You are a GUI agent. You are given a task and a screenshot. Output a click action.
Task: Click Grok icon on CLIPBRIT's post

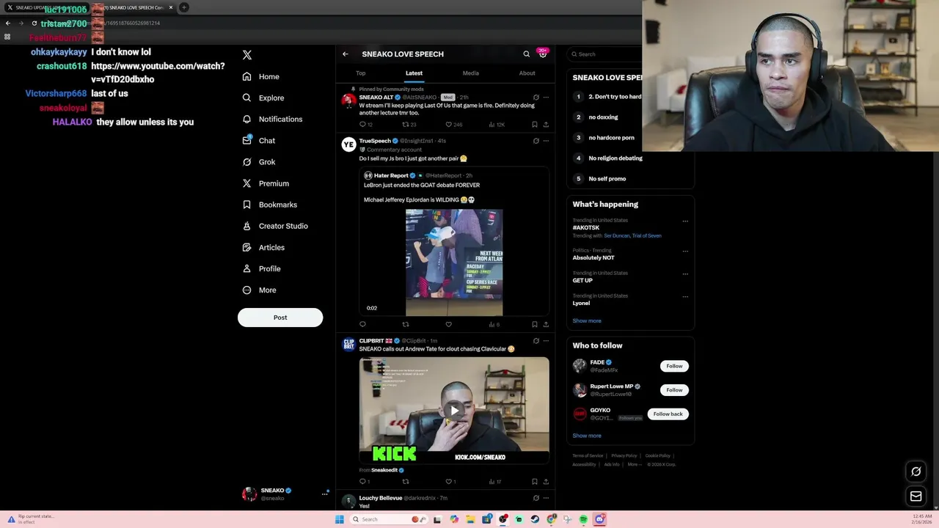coord(536,341)
